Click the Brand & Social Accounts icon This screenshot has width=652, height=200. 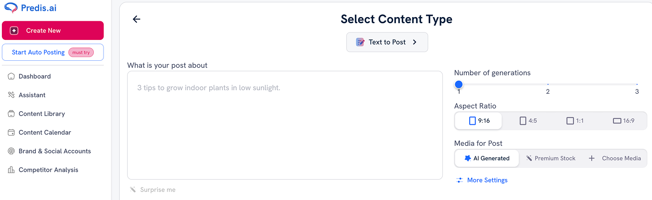(x=12, y=151)
